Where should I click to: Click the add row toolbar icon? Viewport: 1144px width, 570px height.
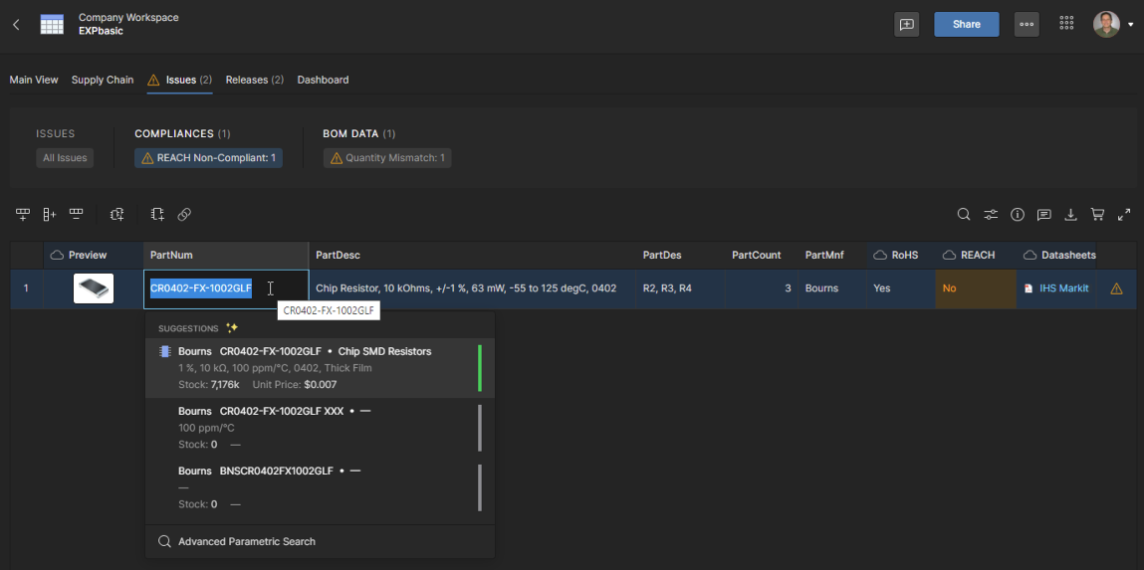(23, 214)
